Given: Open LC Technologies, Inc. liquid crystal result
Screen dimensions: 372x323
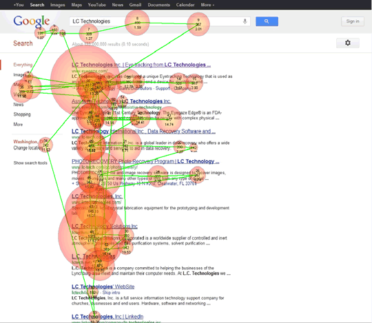Looking at the screenshot, I should 97,196.
